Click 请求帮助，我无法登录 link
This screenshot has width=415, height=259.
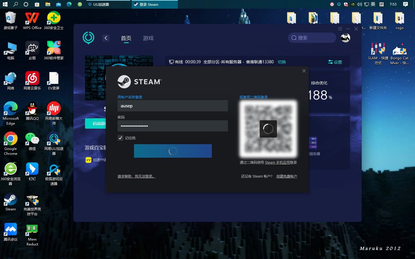(136, 176)
